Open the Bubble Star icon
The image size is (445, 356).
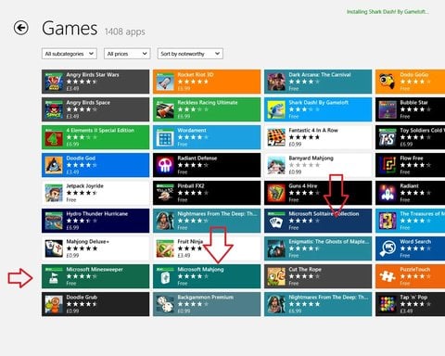[388, 109]
